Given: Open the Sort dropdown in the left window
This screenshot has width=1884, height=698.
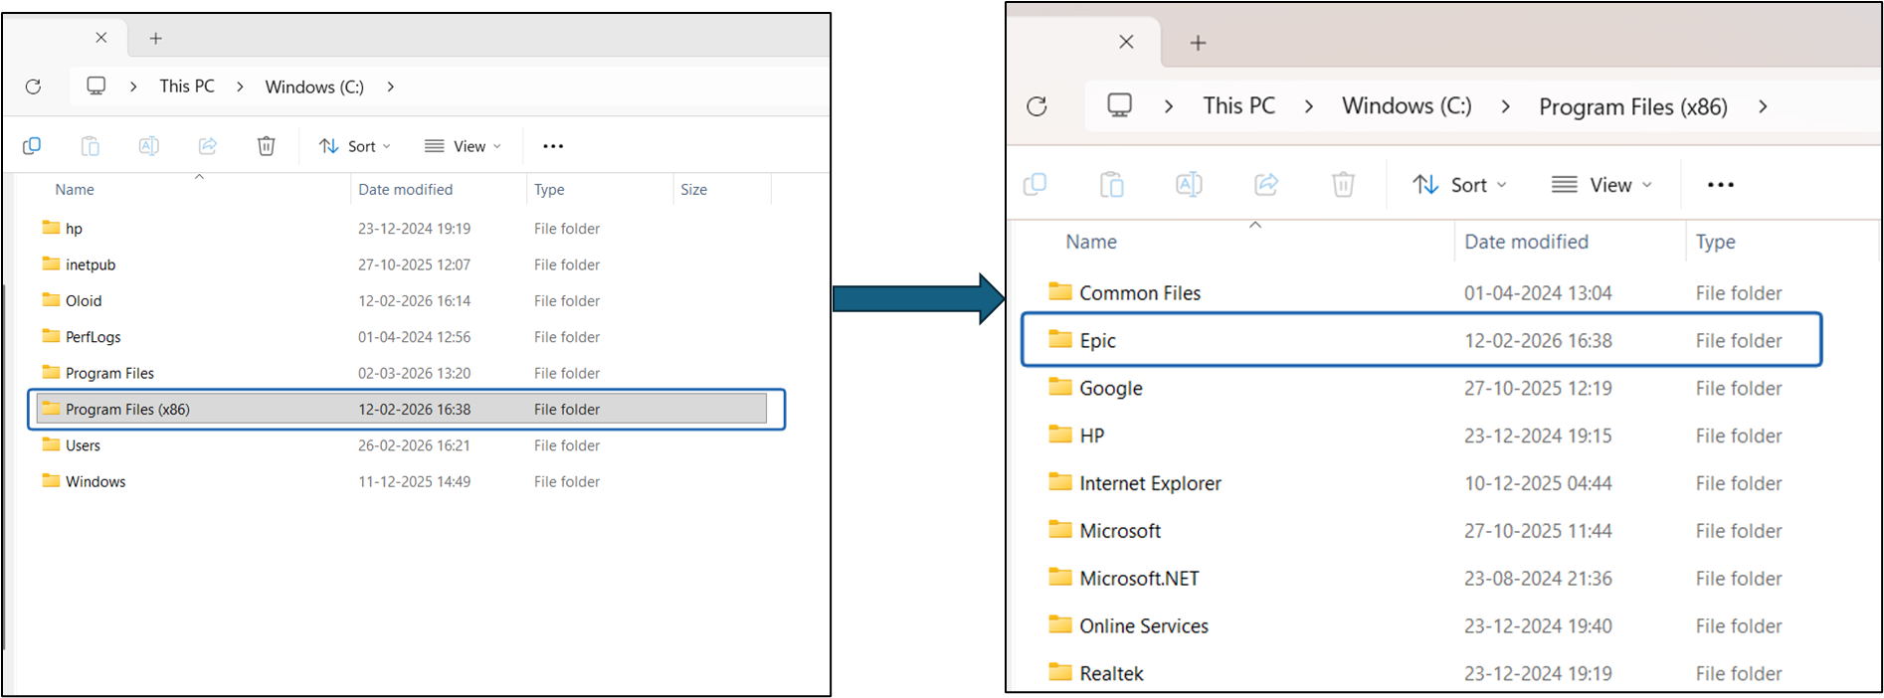Looking at the screenshot, I should pos(355,146).
